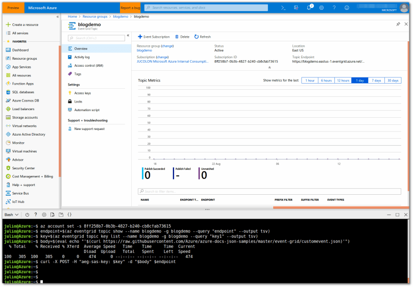Switch metrics range to 7 days

pyautogui.click(x=376, y=81)
